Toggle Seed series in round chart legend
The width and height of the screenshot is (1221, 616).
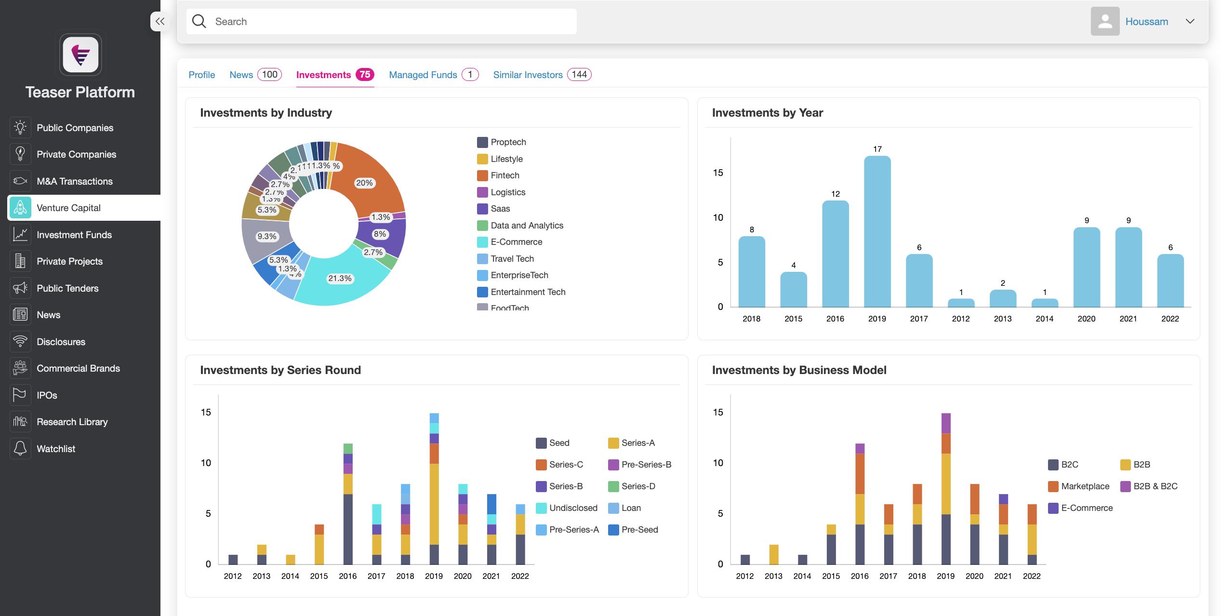click(559, 443)
